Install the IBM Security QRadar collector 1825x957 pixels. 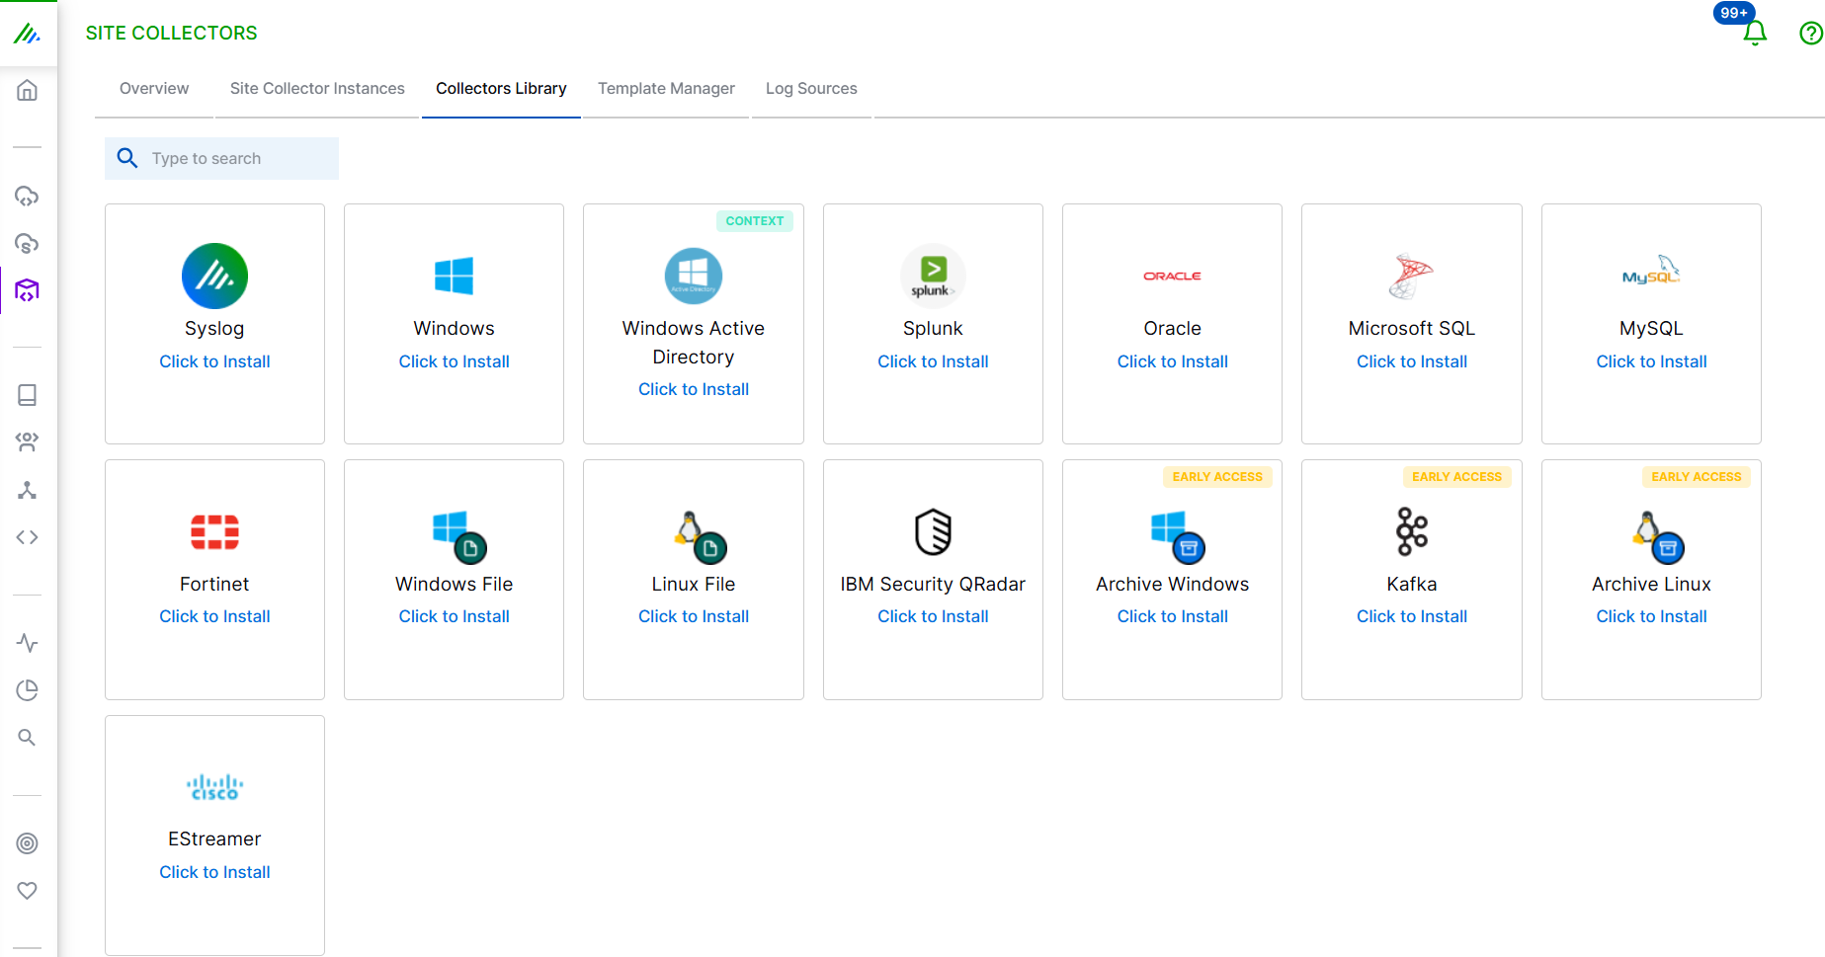tap(933, 616)
